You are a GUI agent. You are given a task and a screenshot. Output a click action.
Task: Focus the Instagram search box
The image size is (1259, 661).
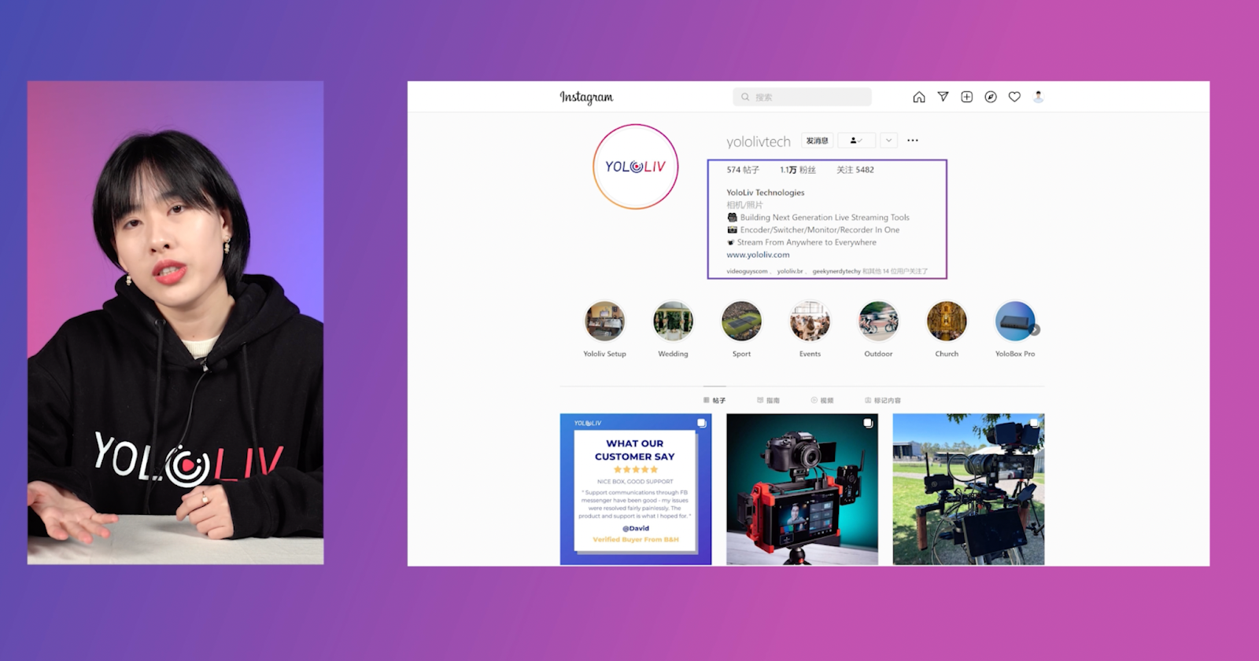coord(802,97)
